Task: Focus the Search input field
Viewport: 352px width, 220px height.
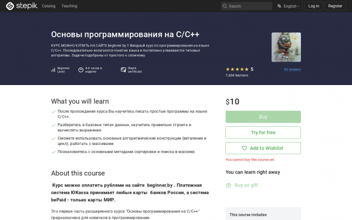Action: click(246, 6)
